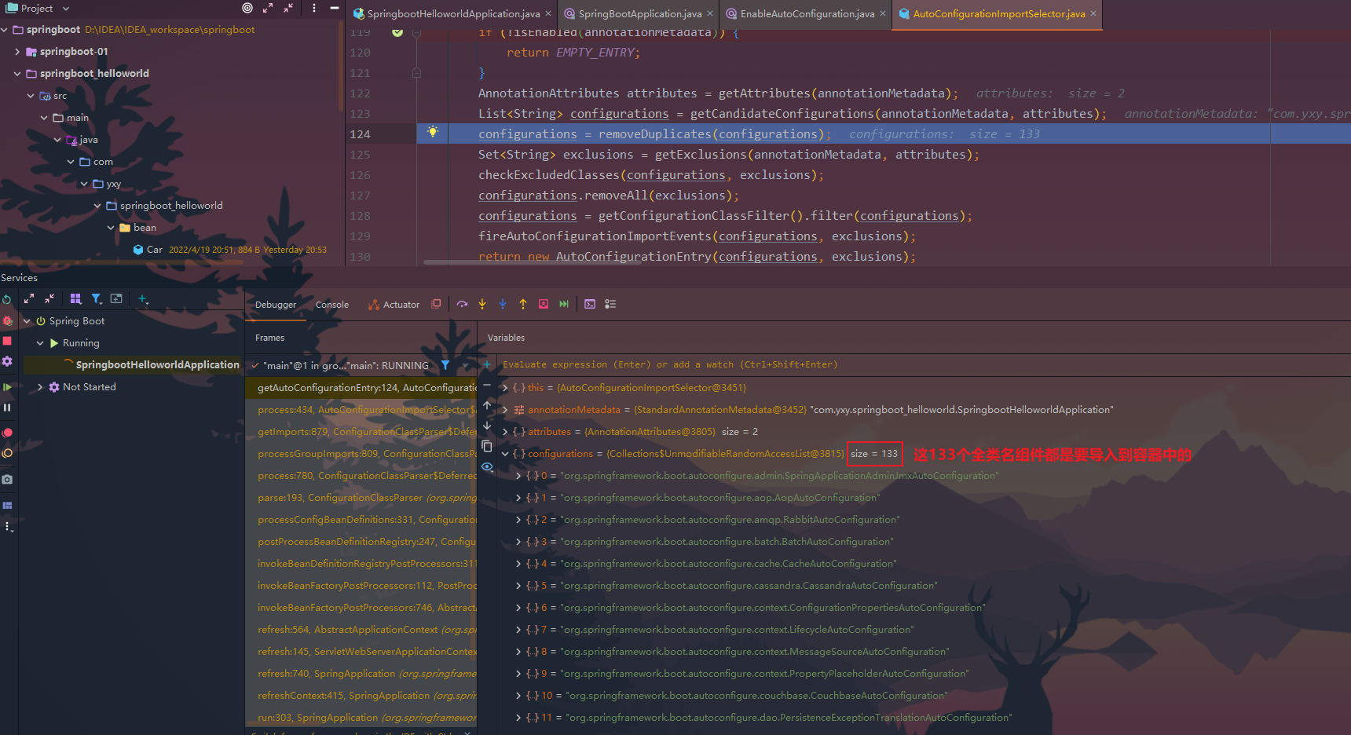Rerun the service with the refresh icon

pyautogui.click(x=7, y=299)
